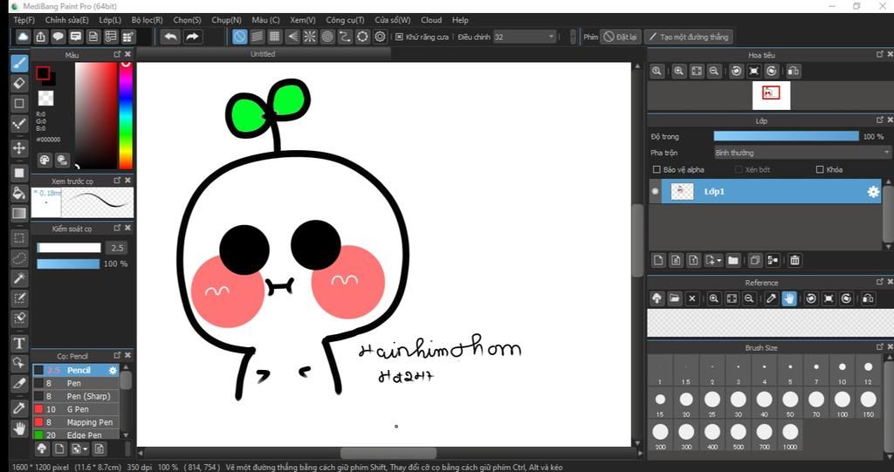Click the rainbow hue strip
The height and width of the screenshot is (472, 894).
[126, 115]
